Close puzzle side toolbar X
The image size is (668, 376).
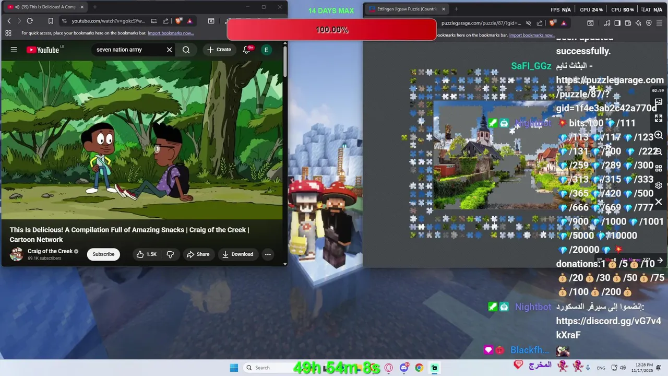tap(659, 202)
